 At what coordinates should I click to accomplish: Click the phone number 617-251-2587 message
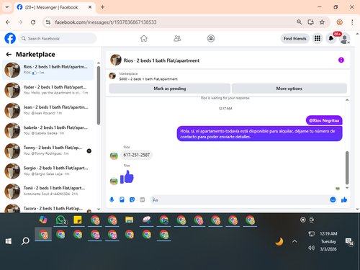(136, 155)
